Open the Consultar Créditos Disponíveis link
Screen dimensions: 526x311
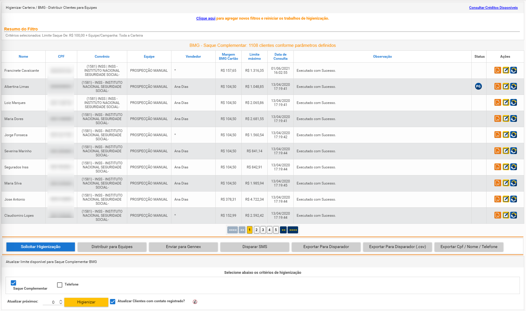(493, 8)
